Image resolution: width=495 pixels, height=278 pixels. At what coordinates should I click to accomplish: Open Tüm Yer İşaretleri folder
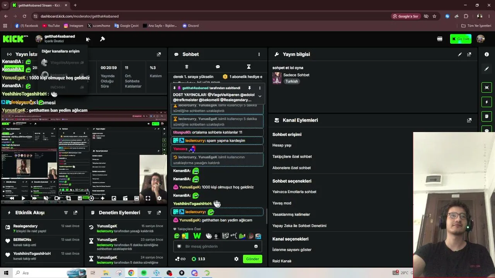pyautogui.click(x=476, y=26)
